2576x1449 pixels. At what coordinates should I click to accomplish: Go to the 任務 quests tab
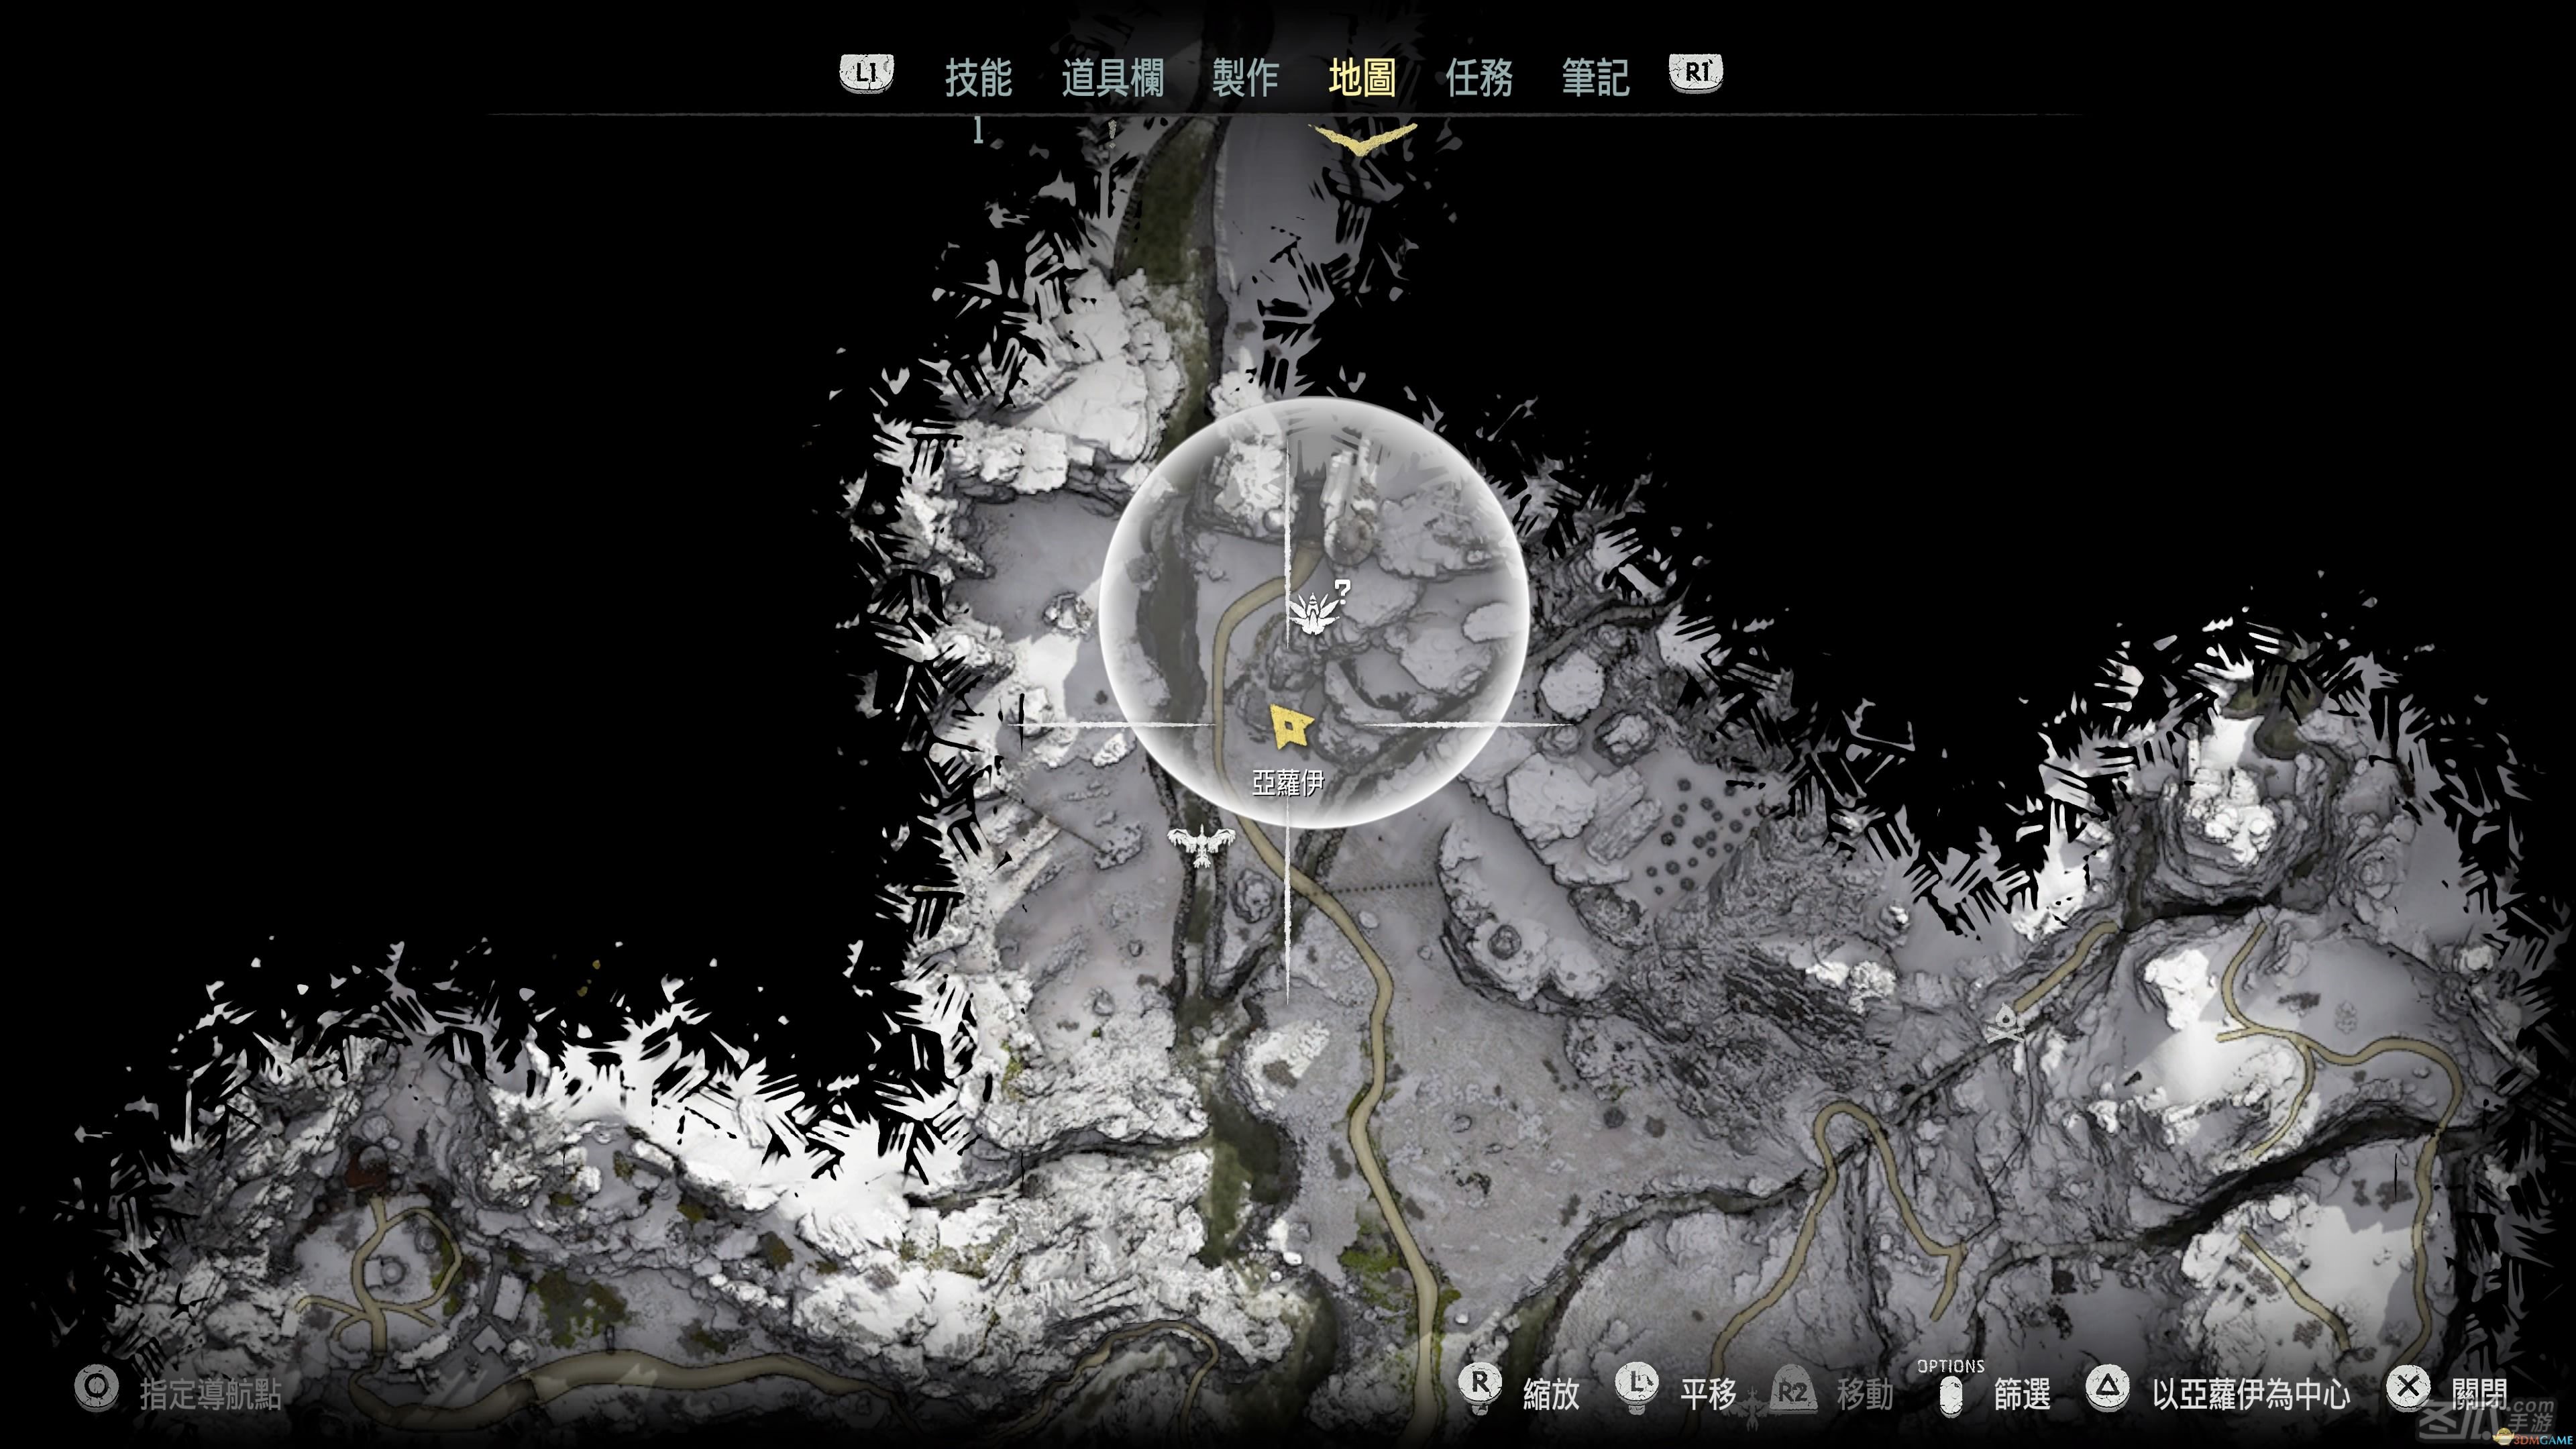1478,77
